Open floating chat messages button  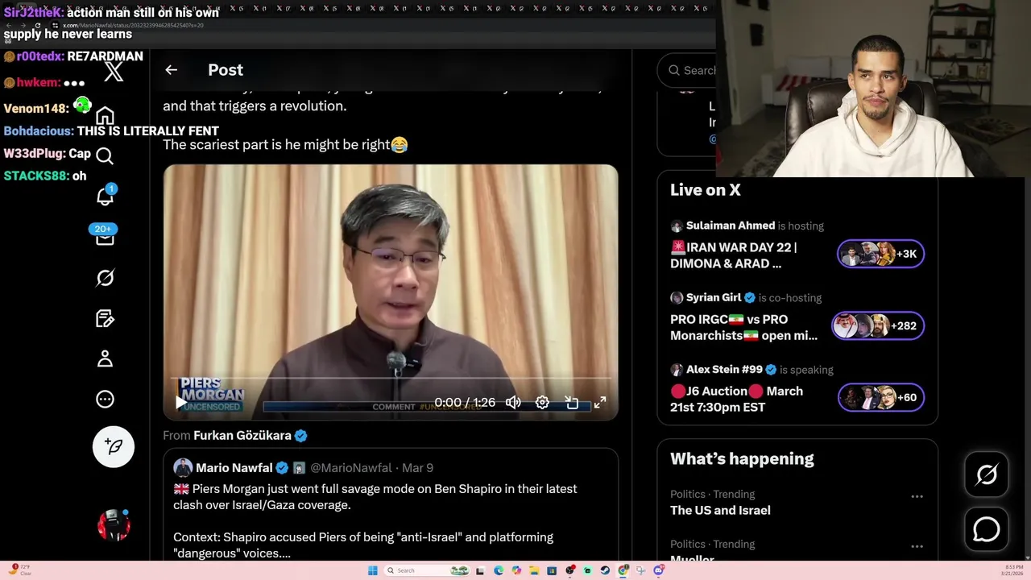(x=987, y=529)
